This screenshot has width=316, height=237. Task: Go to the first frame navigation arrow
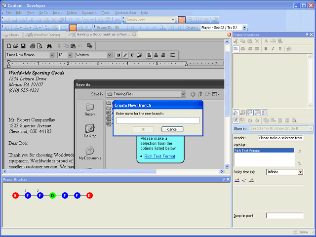pyautogui.click(x=132, y=28)
